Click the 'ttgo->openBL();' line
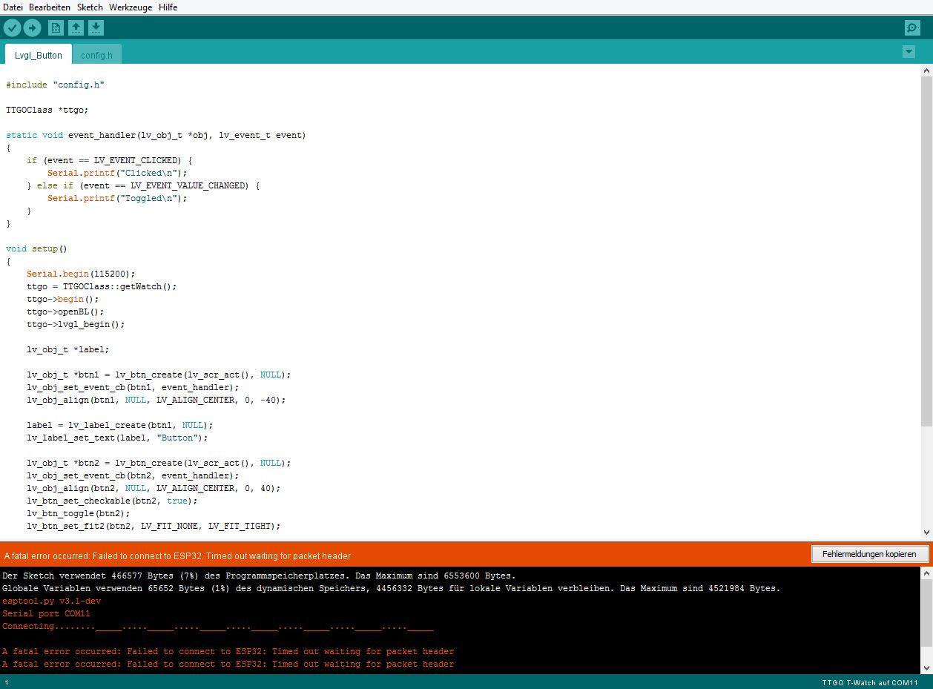 tap(65, 311)
